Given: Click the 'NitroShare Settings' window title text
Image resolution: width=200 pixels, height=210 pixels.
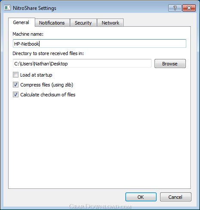Looking at the screenshot, I should coord(34,8).
